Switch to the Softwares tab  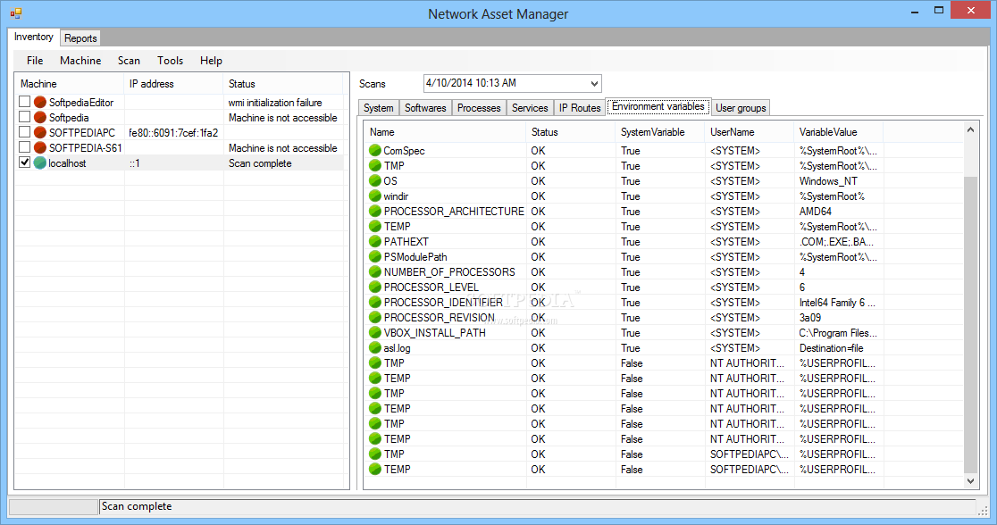point(425,108)
